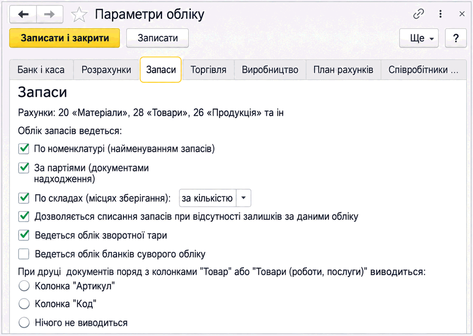This screenshot has height=336, width=473.
Task: Select Колонка "Код" radio button
Action: [24, 304]
